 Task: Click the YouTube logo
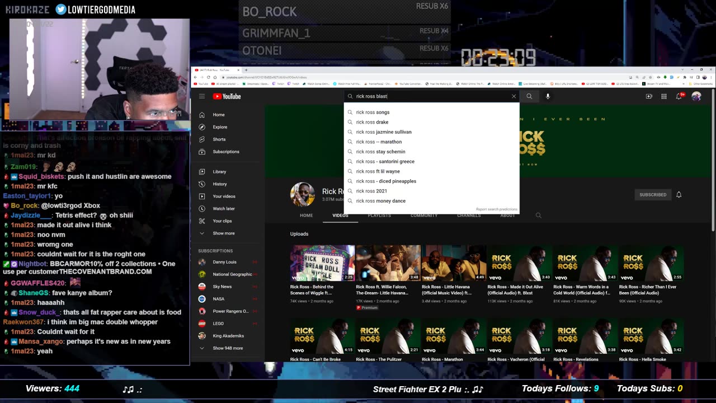click(227, 96)
